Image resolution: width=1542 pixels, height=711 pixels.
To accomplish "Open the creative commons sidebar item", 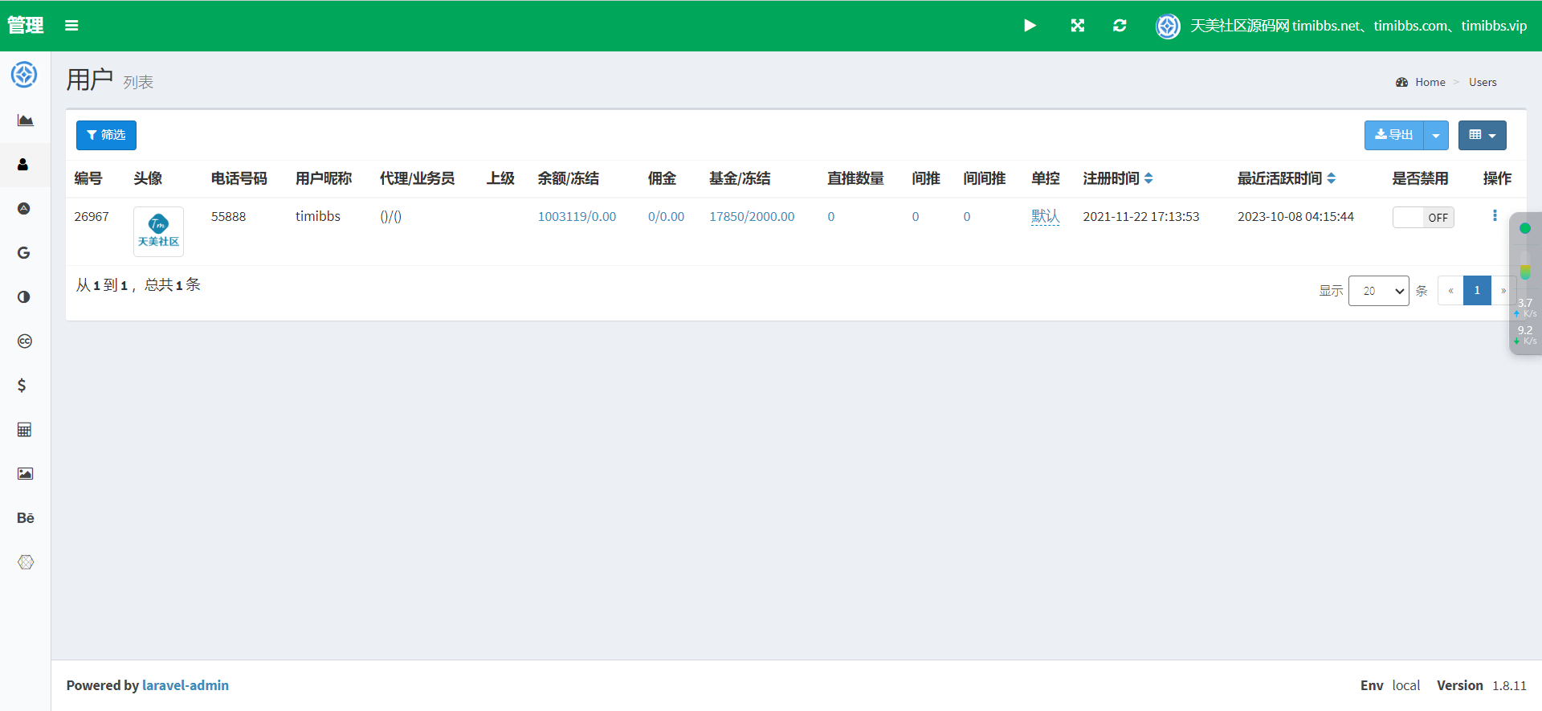I will tap(25, 341).
